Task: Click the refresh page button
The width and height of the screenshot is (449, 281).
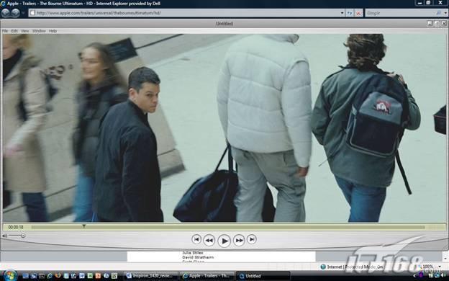Action: (350, 13)
